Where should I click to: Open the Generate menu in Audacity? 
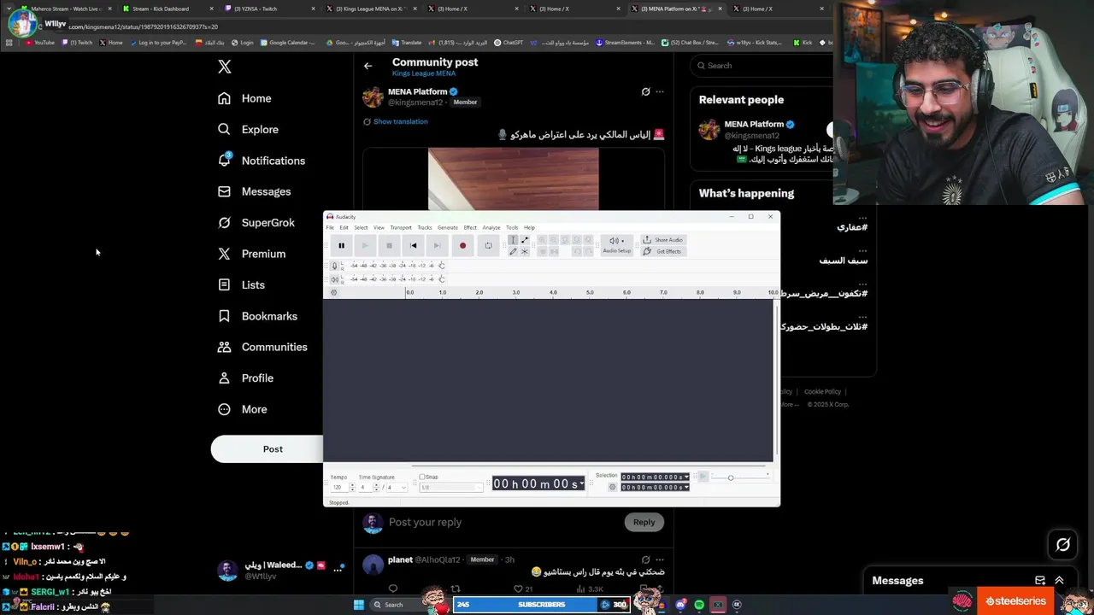click(x=448, y=227)
